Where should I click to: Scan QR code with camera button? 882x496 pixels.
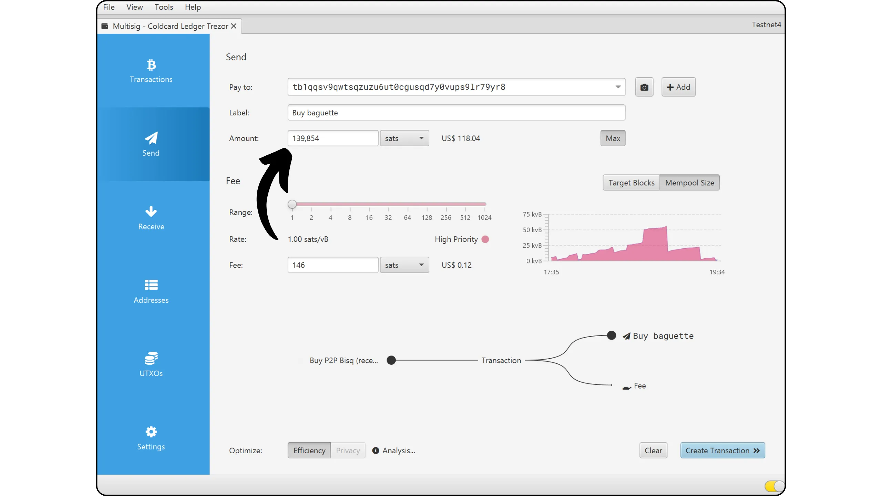click(x=644, y=87)
